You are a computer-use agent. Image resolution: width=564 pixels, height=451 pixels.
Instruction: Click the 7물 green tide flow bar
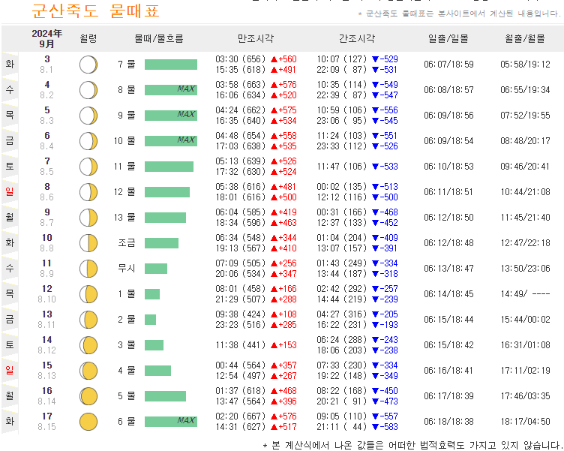[x=171, y=65]
